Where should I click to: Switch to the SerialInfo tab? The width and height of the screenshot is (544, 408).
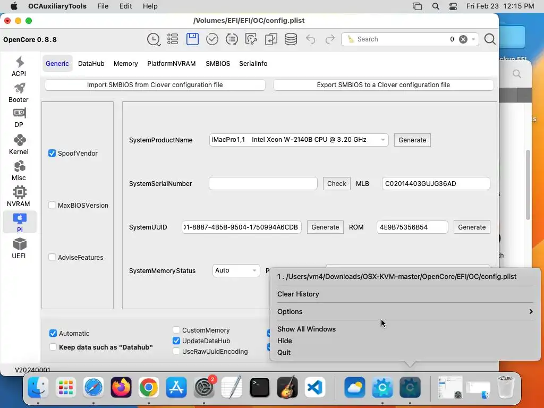point(253,64)
